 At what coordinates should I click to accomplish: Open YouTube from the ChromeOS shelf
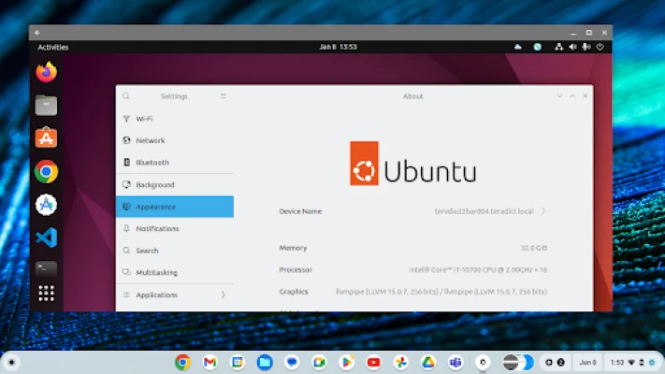click(x=373, y=362)
